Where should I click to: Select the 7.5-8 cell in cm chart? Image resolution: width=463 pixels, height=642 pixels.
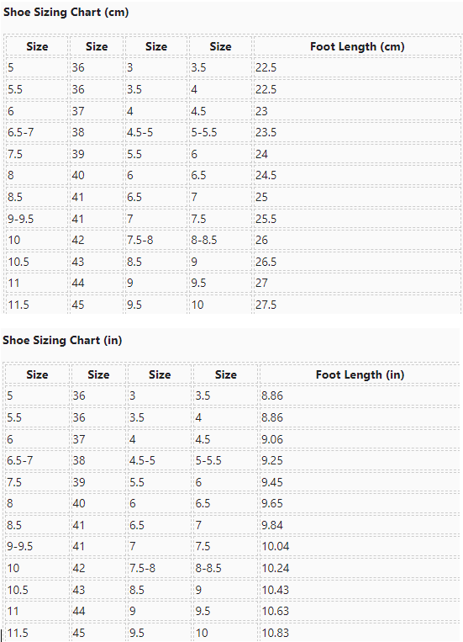(155, 240)
